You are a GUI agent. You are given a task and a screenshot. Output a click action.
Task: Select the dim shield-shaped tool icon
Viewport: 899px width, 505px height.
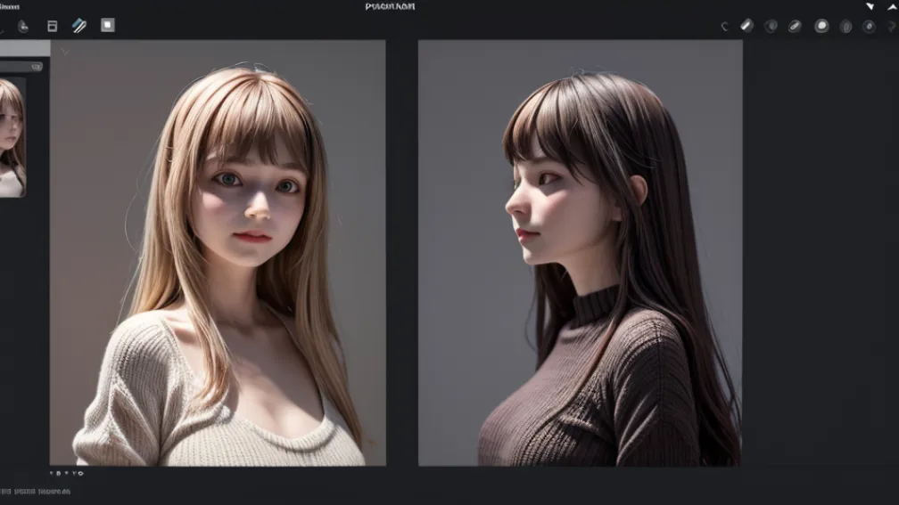[x=771, y=26]
